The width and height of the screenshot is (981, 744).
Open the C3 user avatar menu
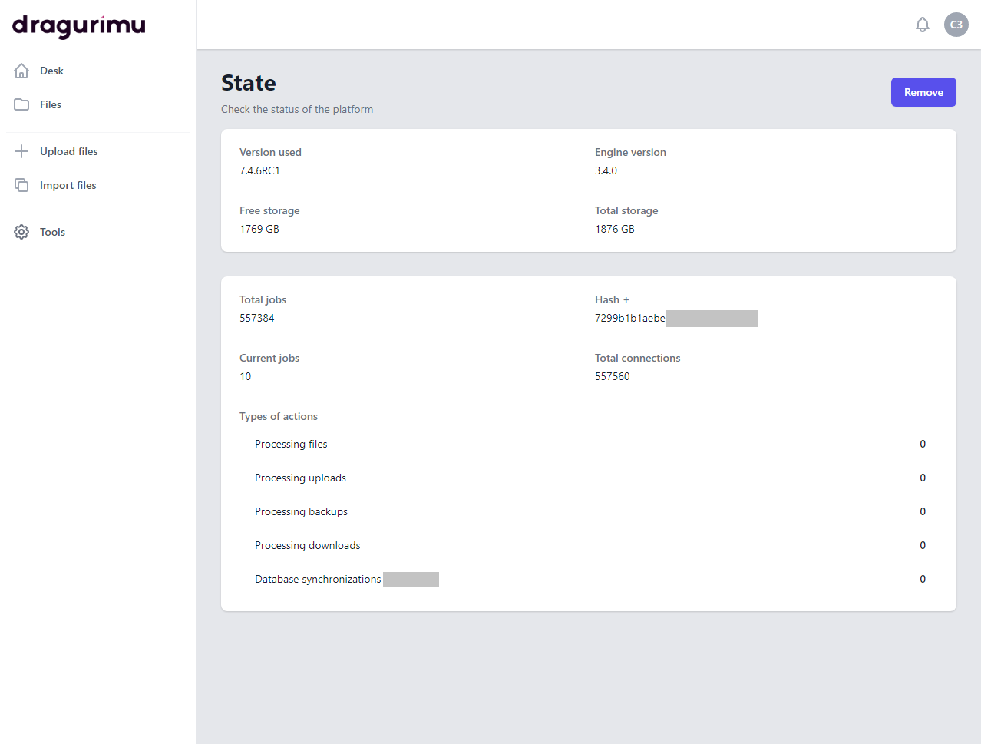coord(956,25)
